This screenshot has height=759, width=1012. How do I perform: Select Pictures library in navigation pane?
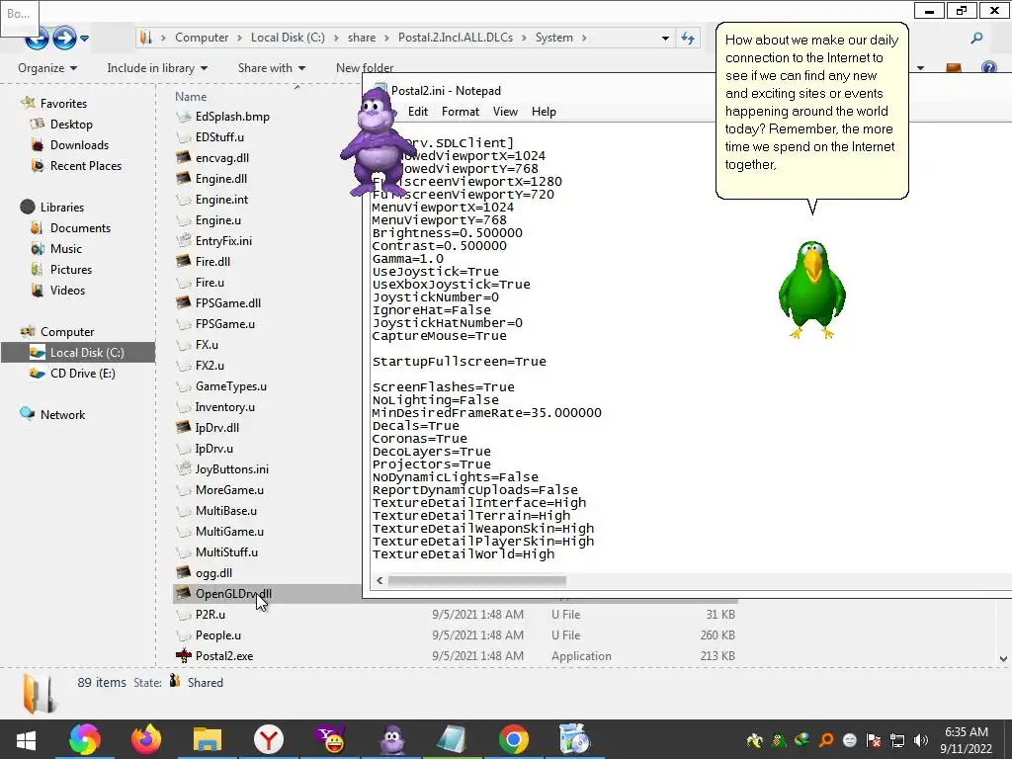click(71, 269)
